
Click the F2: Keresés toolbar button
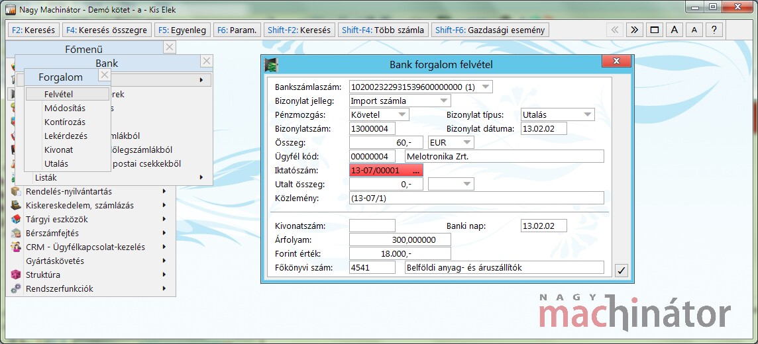[x=33, y=30]
